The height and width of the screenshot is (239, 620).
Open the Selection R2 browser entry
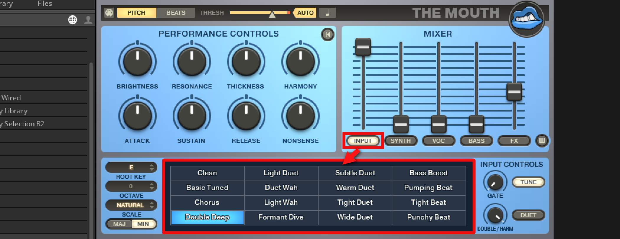click(x=43, y=124)
